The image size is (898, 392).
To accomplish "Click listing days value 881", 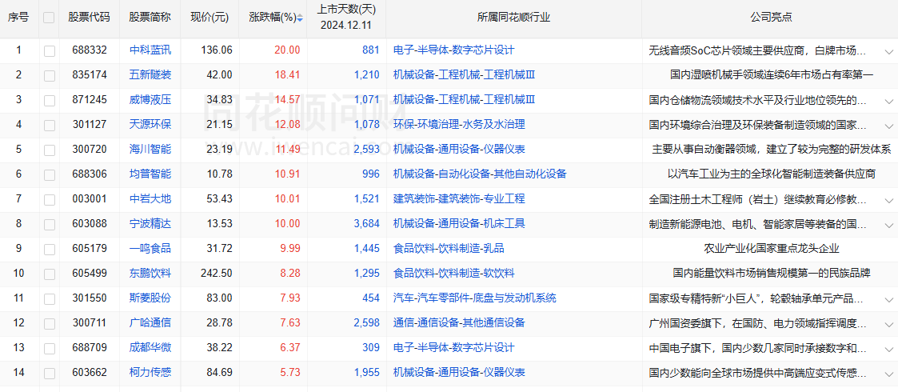I will pyautogui.click(x=370, y=50).
